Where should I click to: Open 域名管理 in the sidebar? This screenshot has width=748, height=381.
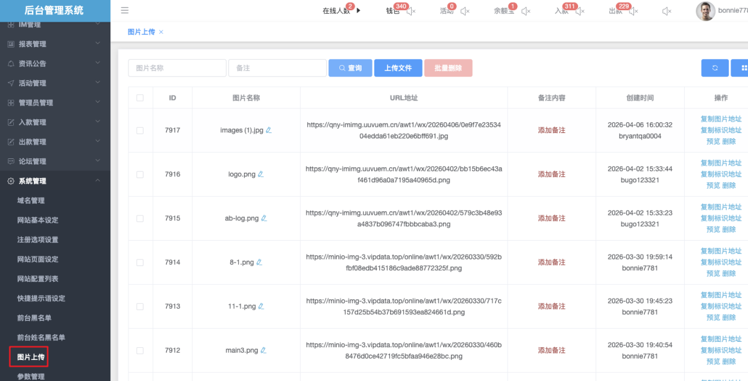(31, 200)
